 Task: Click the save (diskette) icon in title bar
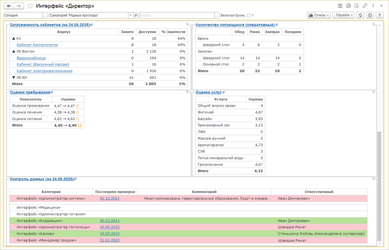click(x=340, y=6)
